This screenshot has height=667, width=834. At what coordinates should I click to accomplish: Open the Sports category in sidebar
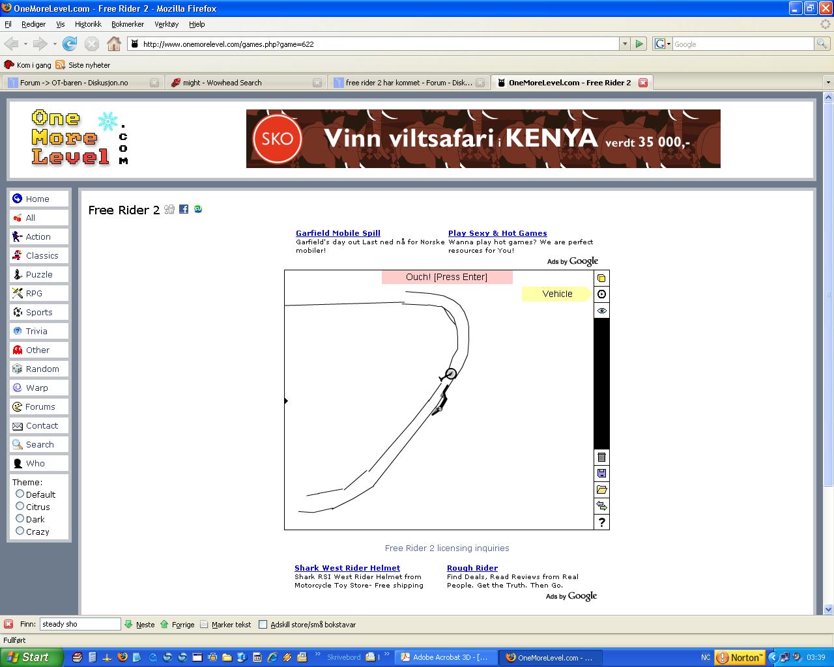[39, 312]
